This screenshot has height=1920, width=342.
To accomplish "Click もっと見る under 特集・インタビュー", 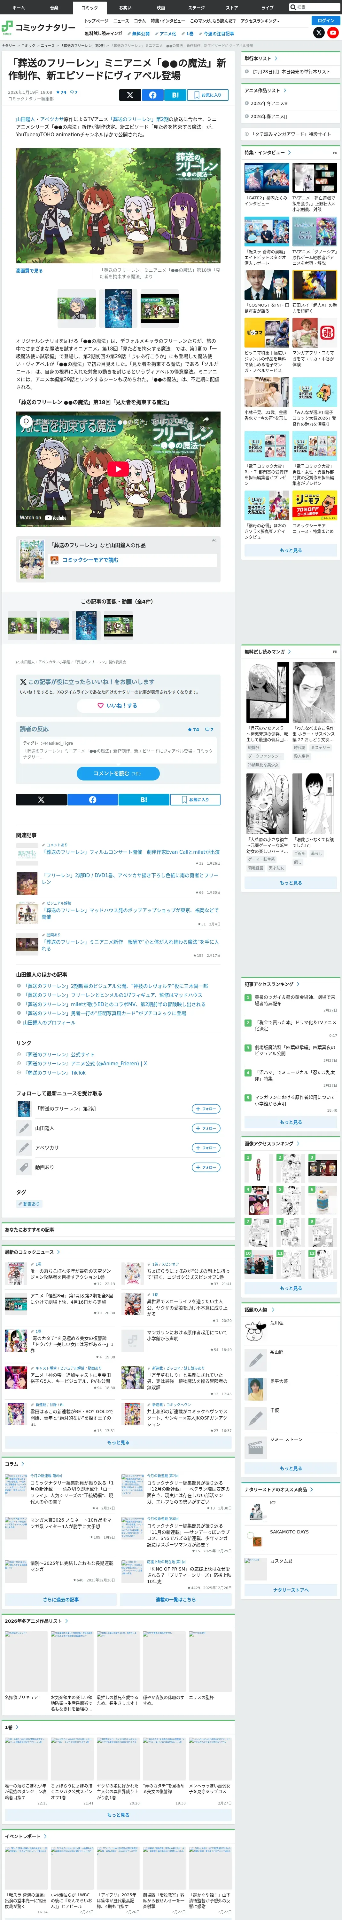I will click(x=291, y=551).
